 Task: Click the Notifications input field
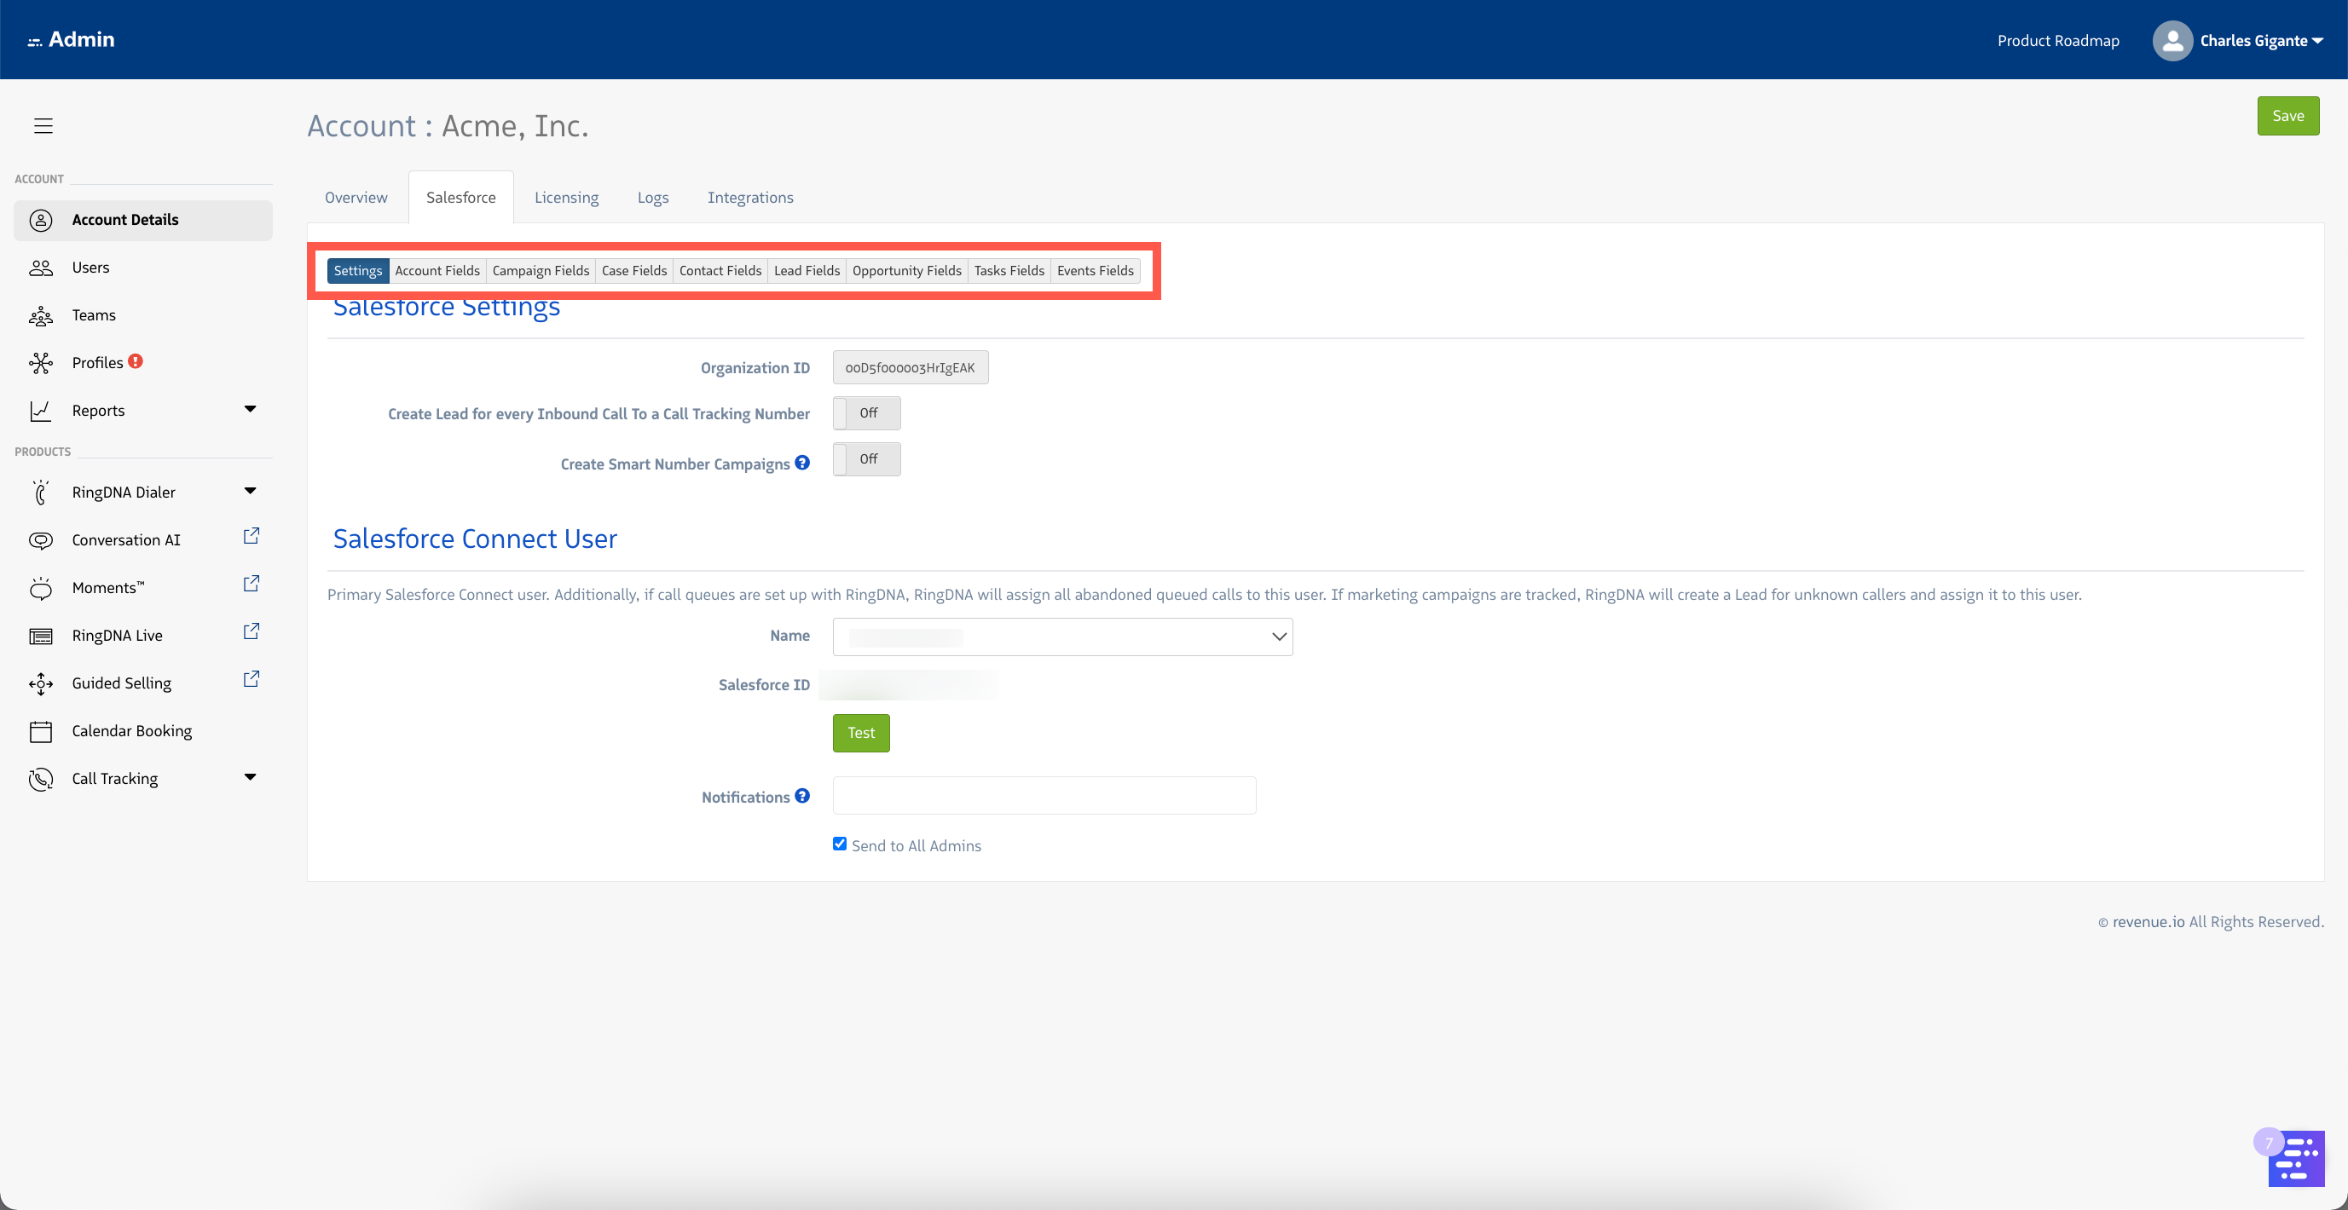coord(1044,795)
